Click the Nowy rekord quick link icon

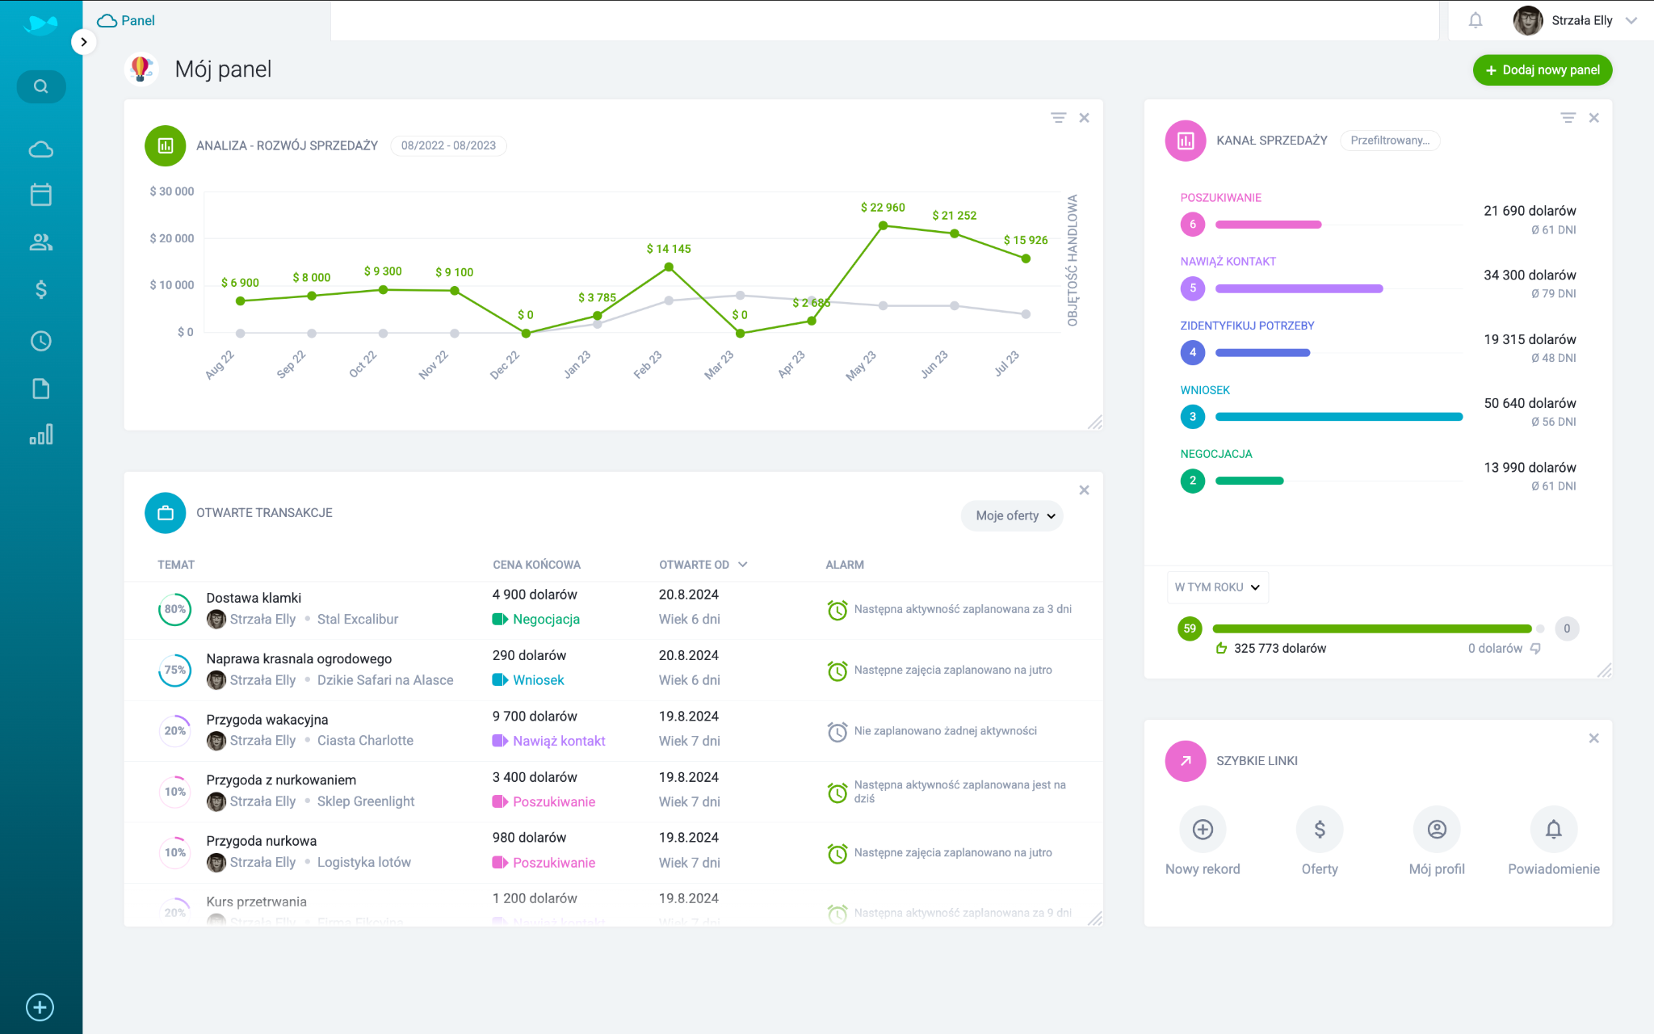point(1202,829)
